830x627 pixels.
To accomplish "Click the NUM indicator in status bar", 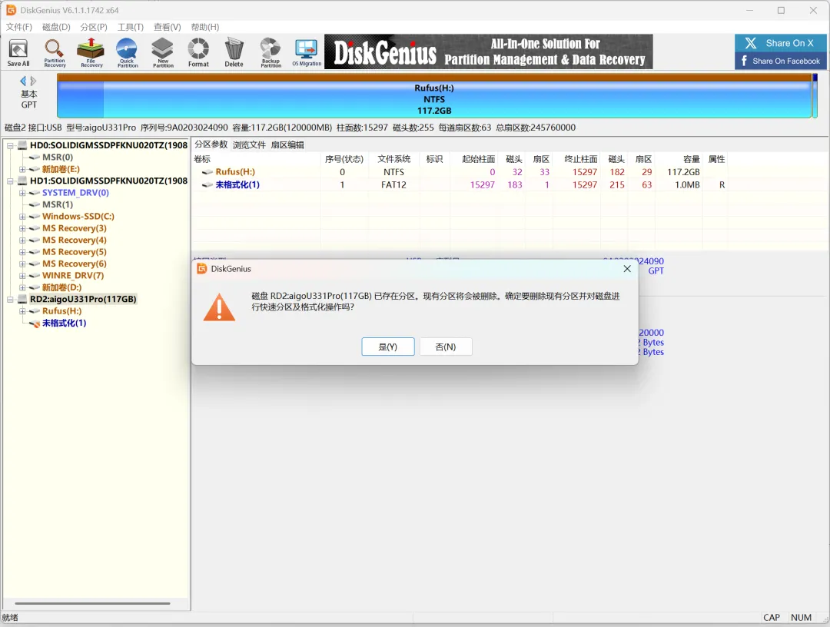I will pos(801,618).
